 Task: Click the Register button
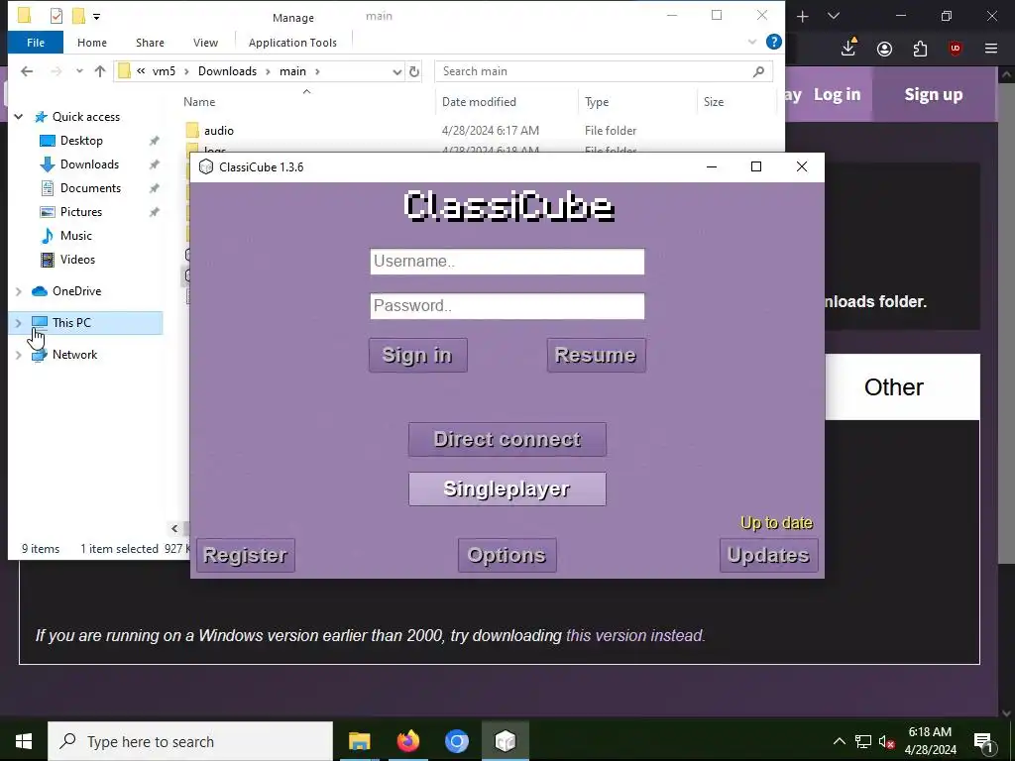246,555
